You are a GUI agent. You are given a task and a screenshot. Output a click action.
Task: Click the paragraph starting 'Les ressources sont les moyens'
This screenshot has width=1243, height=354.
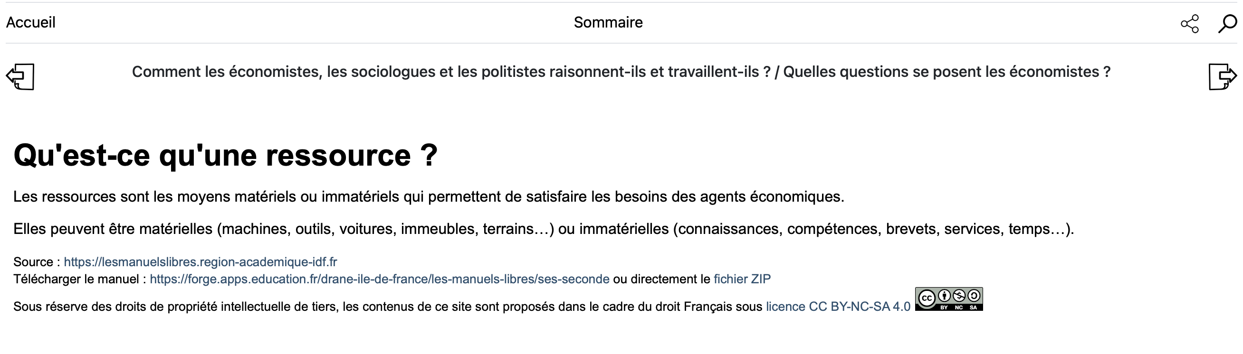click(429, 196)
